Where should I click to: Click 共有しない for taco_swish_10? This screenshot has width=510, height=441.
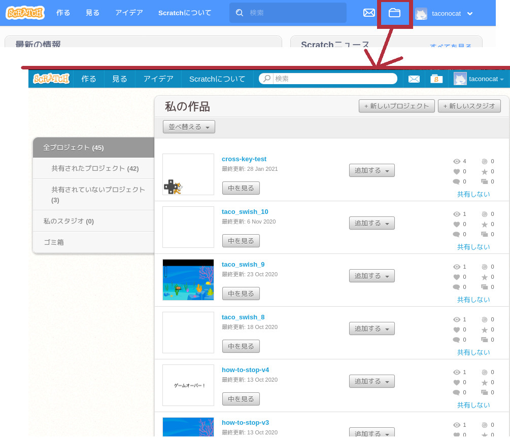(x=473, y=247)
